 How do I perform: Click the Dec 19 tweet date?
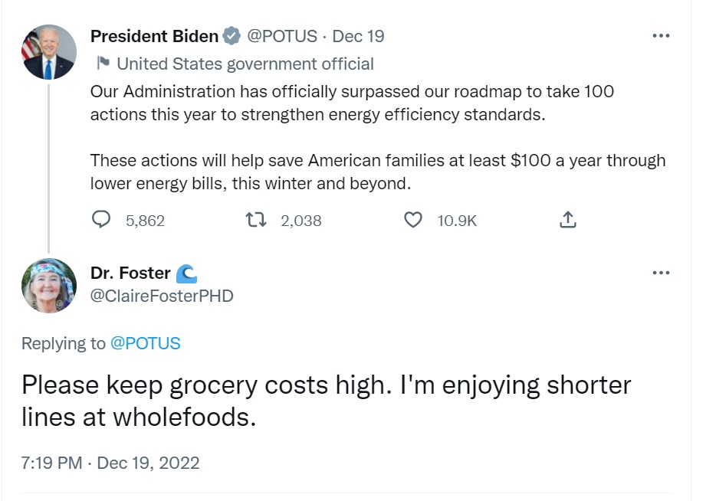click(x=358, y=36)
